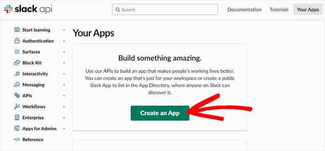
Task: Open Block Kit in sidebar
Action: 32,63
